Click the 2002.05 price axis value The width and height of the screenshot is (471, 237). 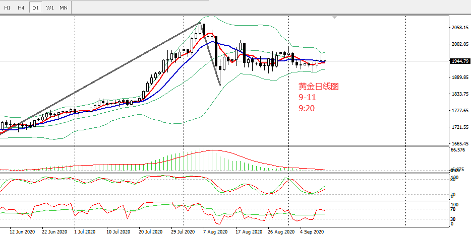click(x=460, y=44)
